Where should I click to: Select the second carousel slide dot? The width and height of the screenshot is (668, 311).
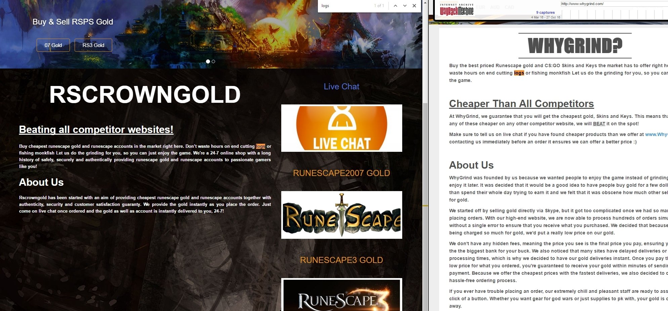click(213, 61)
